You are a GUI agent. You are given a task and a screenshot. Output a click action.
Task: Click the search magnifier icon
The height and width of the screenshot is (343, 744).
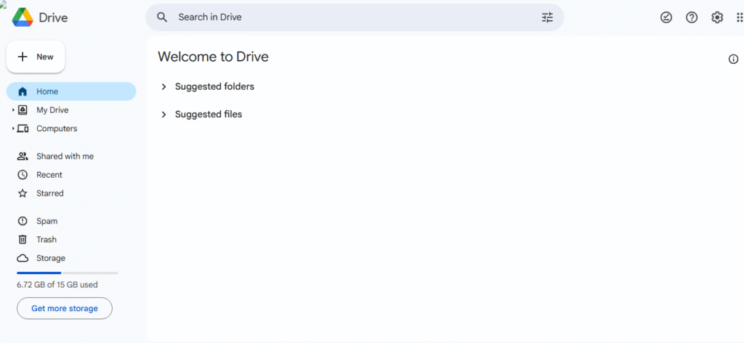[x=162, y=17]
